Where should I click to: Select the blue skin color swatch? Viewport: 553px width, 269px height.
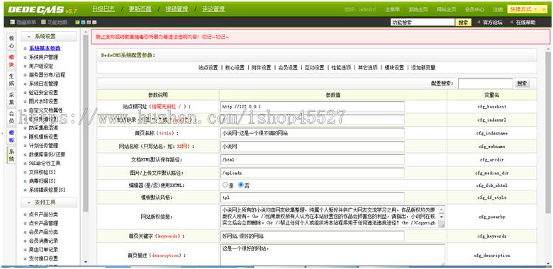[83, 23]
